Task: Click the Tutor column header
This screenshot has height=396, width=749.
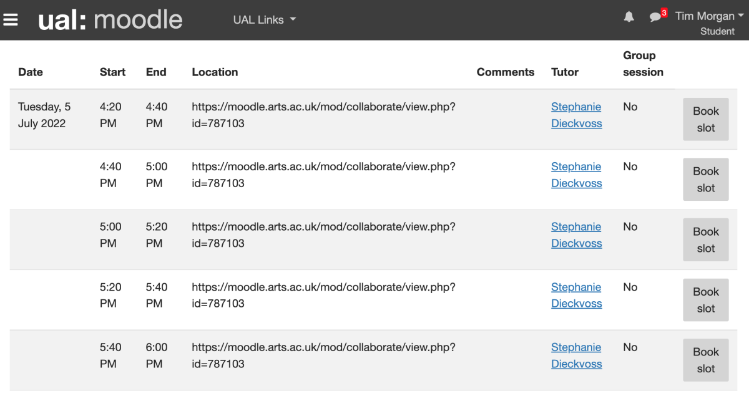Action: pyautogui.click(x=565, y=72)
